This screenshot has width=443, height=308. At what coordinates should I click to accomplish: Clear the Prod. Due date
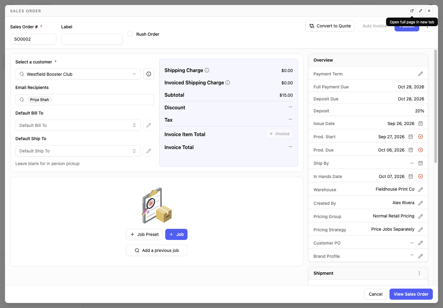[421, 150]
